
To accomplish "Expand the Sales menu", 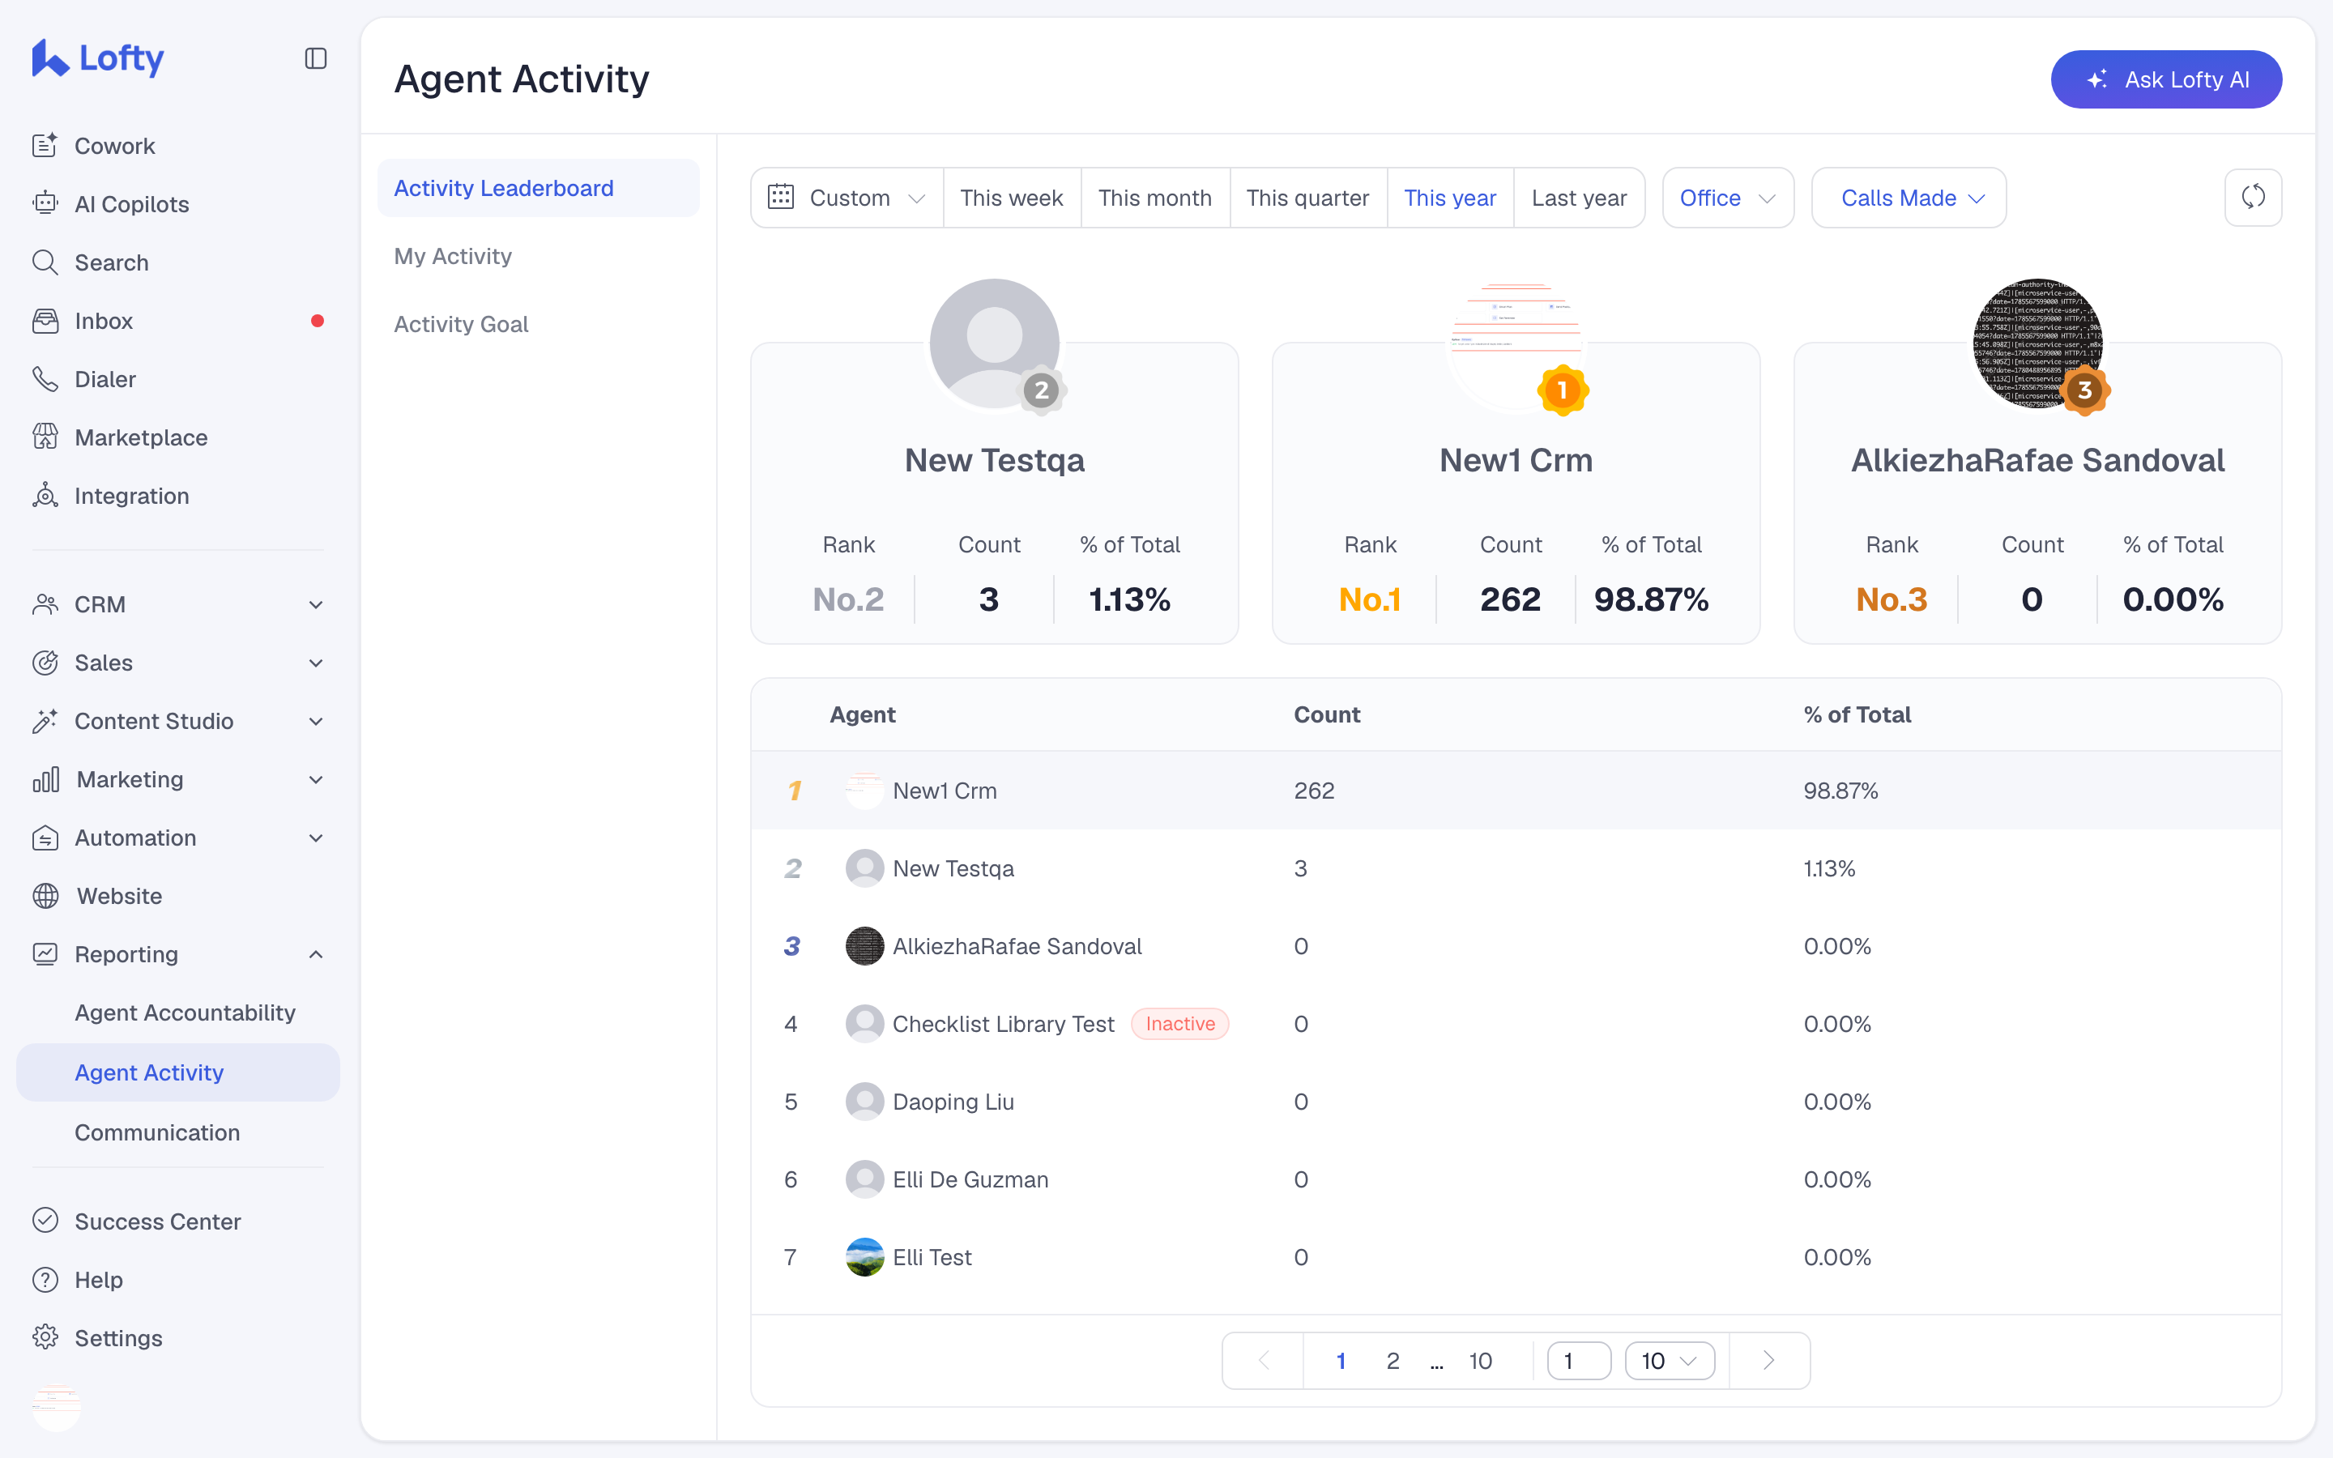I will (x=177, y=663).
